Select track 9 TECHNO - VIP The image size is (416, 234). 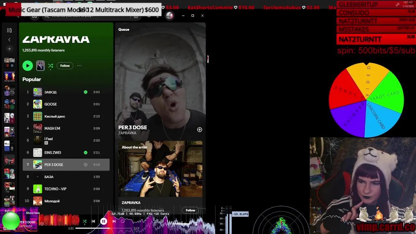click(x=66, y=189)
